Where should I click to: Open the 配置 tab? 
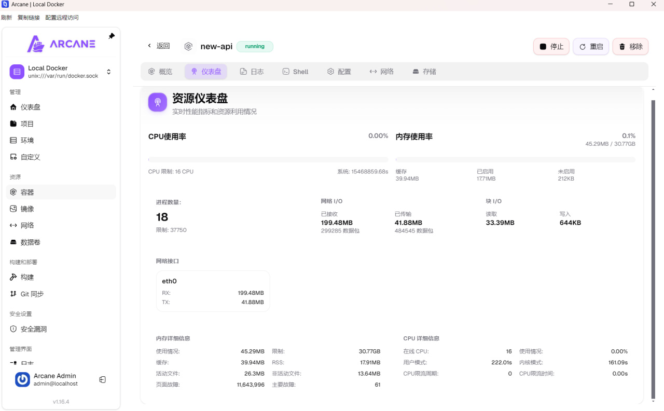[x=339, y=72]
